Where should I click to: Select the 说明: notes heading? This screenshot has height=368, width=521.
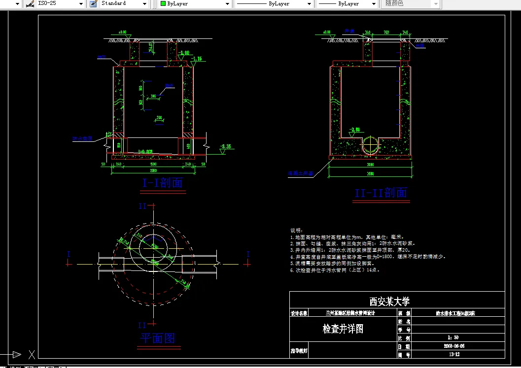[x=296, y=230]
